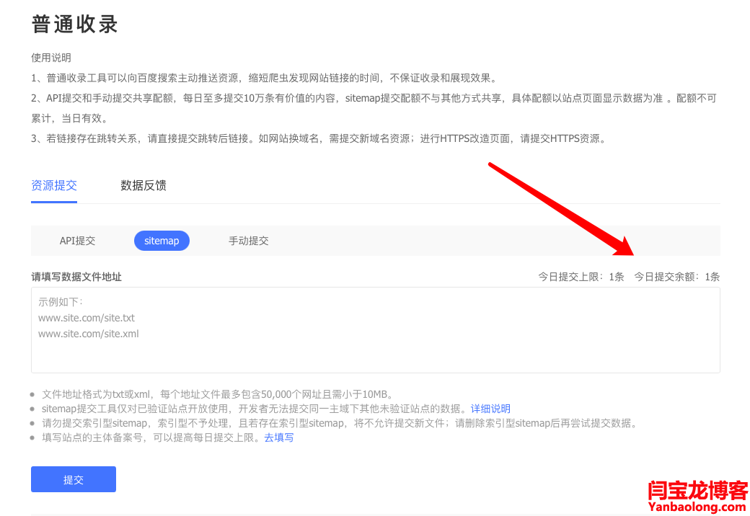Screen dimensions: 750x516
Task: Click the 今日提交余额：1条 remaining quota label
Action: tap(678, 276)
